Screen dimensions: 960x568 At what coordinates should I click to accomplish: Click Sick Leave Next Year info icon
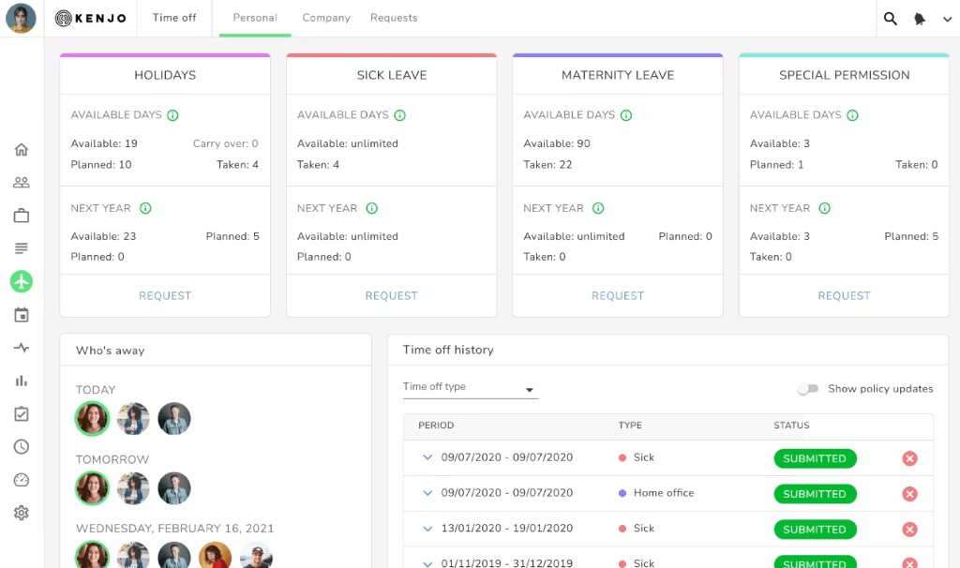click(371, 208)
